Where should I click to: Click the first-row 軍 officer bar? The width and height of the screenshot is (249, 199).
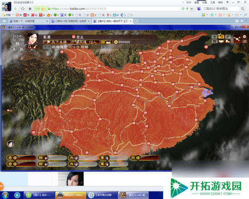click(x=113, y=158)
